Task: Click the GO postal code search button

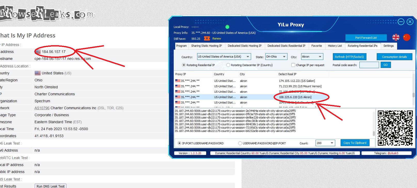Action: pyautogui.click(x=386, y=65)
